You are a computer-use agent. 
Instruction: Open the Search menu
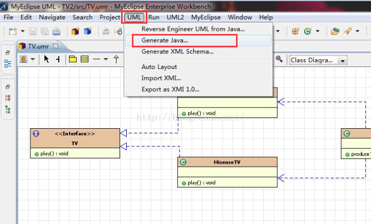tap(82, 18)
